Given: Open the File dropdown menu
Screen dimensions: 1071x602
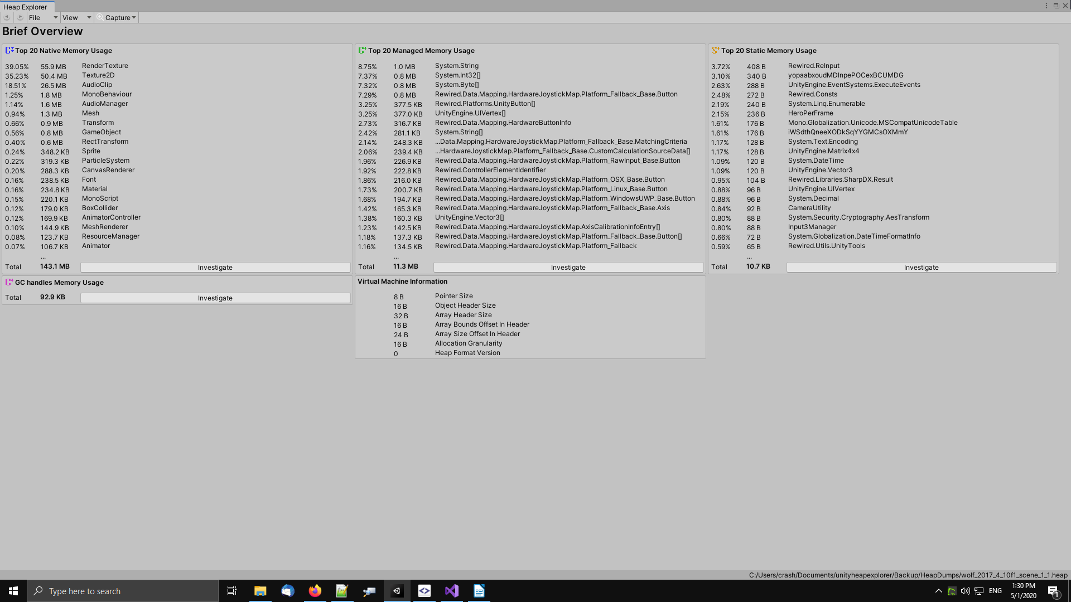Looking at the screenshot, I should pos(43,17).
